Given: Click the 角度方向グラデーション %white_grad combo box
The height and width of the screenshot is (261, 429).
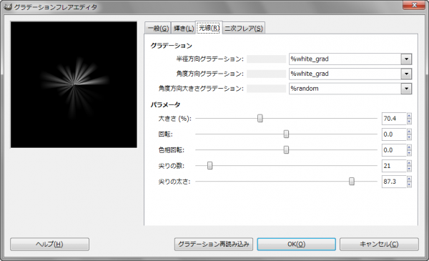Looking at the screenshot, I should coord(350,74).
